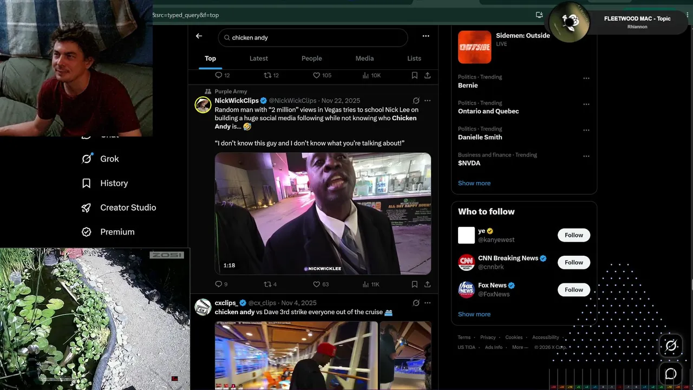The height and width of the screenshot is (390, 693).
Task: Repost the NickWickClips post
Action: pos(270,284)
